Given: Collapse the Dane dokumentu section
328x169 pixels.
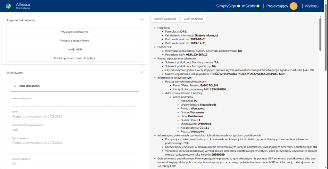Looking at the screenshot, I should [14, 86].
